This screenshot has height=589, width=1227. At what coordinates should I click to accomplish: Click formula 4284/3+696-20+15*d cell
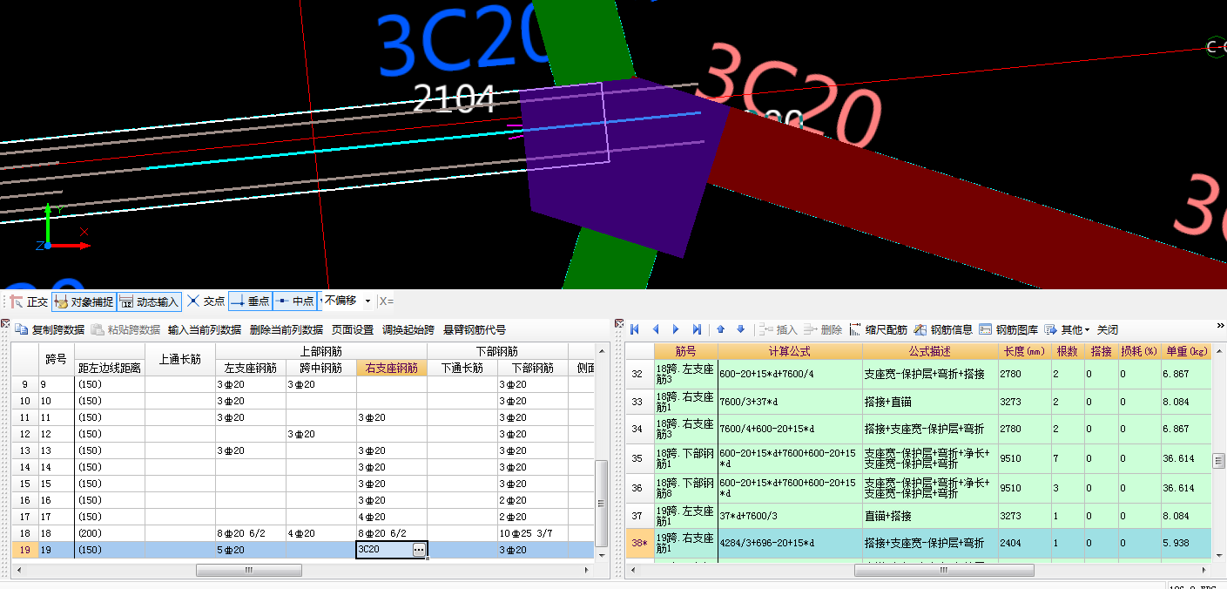point(790,544)
